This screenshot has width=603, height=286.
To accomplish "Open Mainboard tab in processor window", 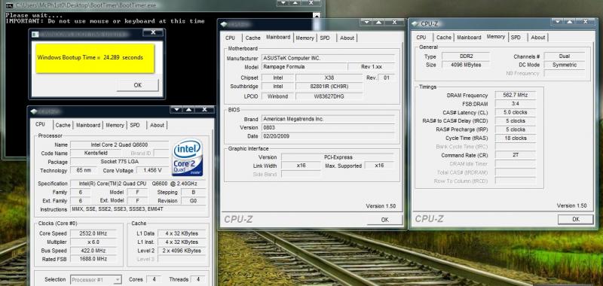I will coord(88,125).
